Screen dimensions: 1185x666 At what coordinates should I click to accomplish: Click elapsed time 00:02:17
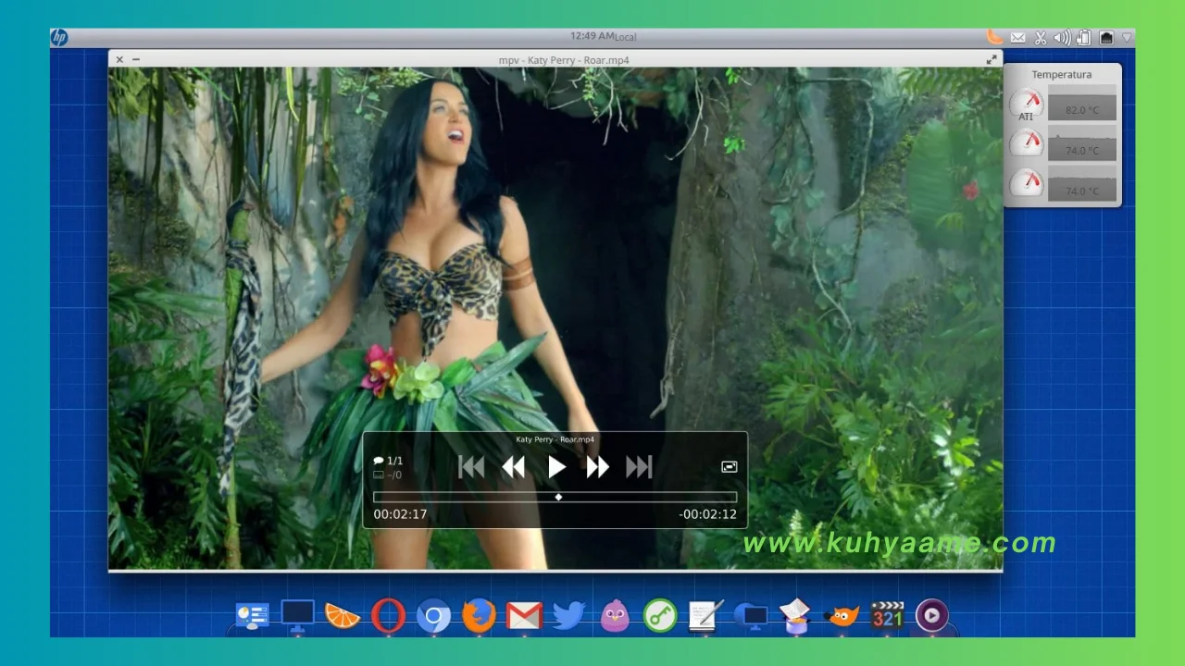point(400,514)
